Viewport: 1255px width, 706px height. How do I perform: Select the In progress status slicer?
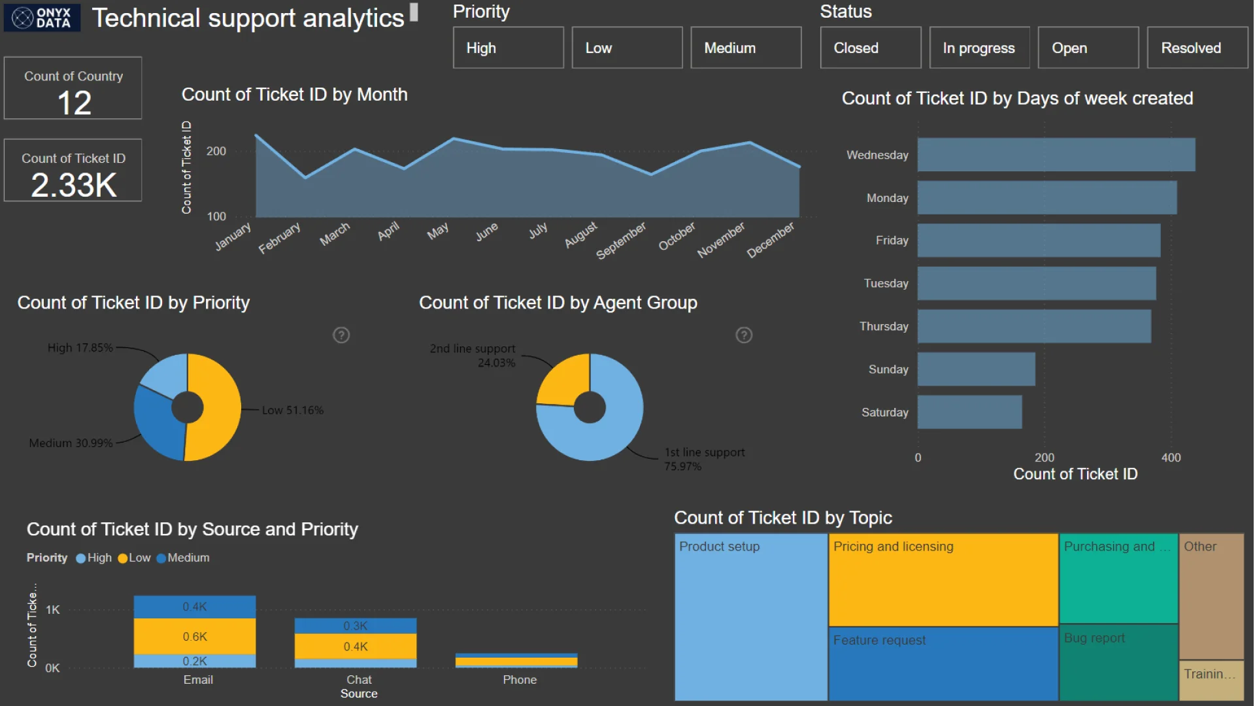tap(979, 48)
